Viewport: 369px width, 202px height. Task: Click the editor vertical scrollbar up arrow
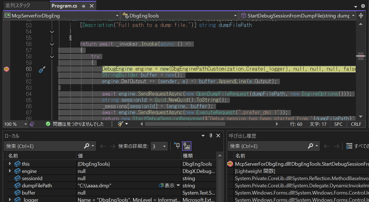pyautogui.click(x=361, y=24)
